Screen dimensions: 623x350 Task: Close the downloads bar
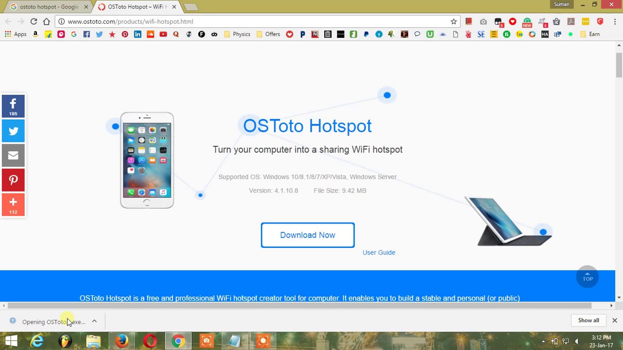[x=615, y=320]
